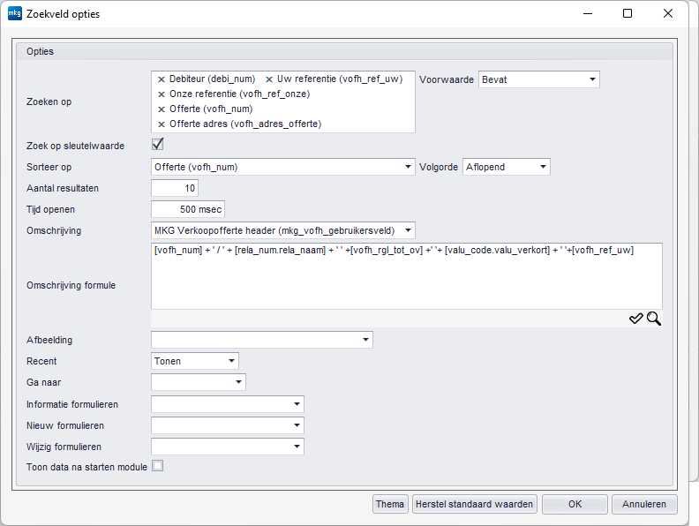Screen dimensions: 699x526
Task: Open formula search magnifier icon
Action: 654,319
